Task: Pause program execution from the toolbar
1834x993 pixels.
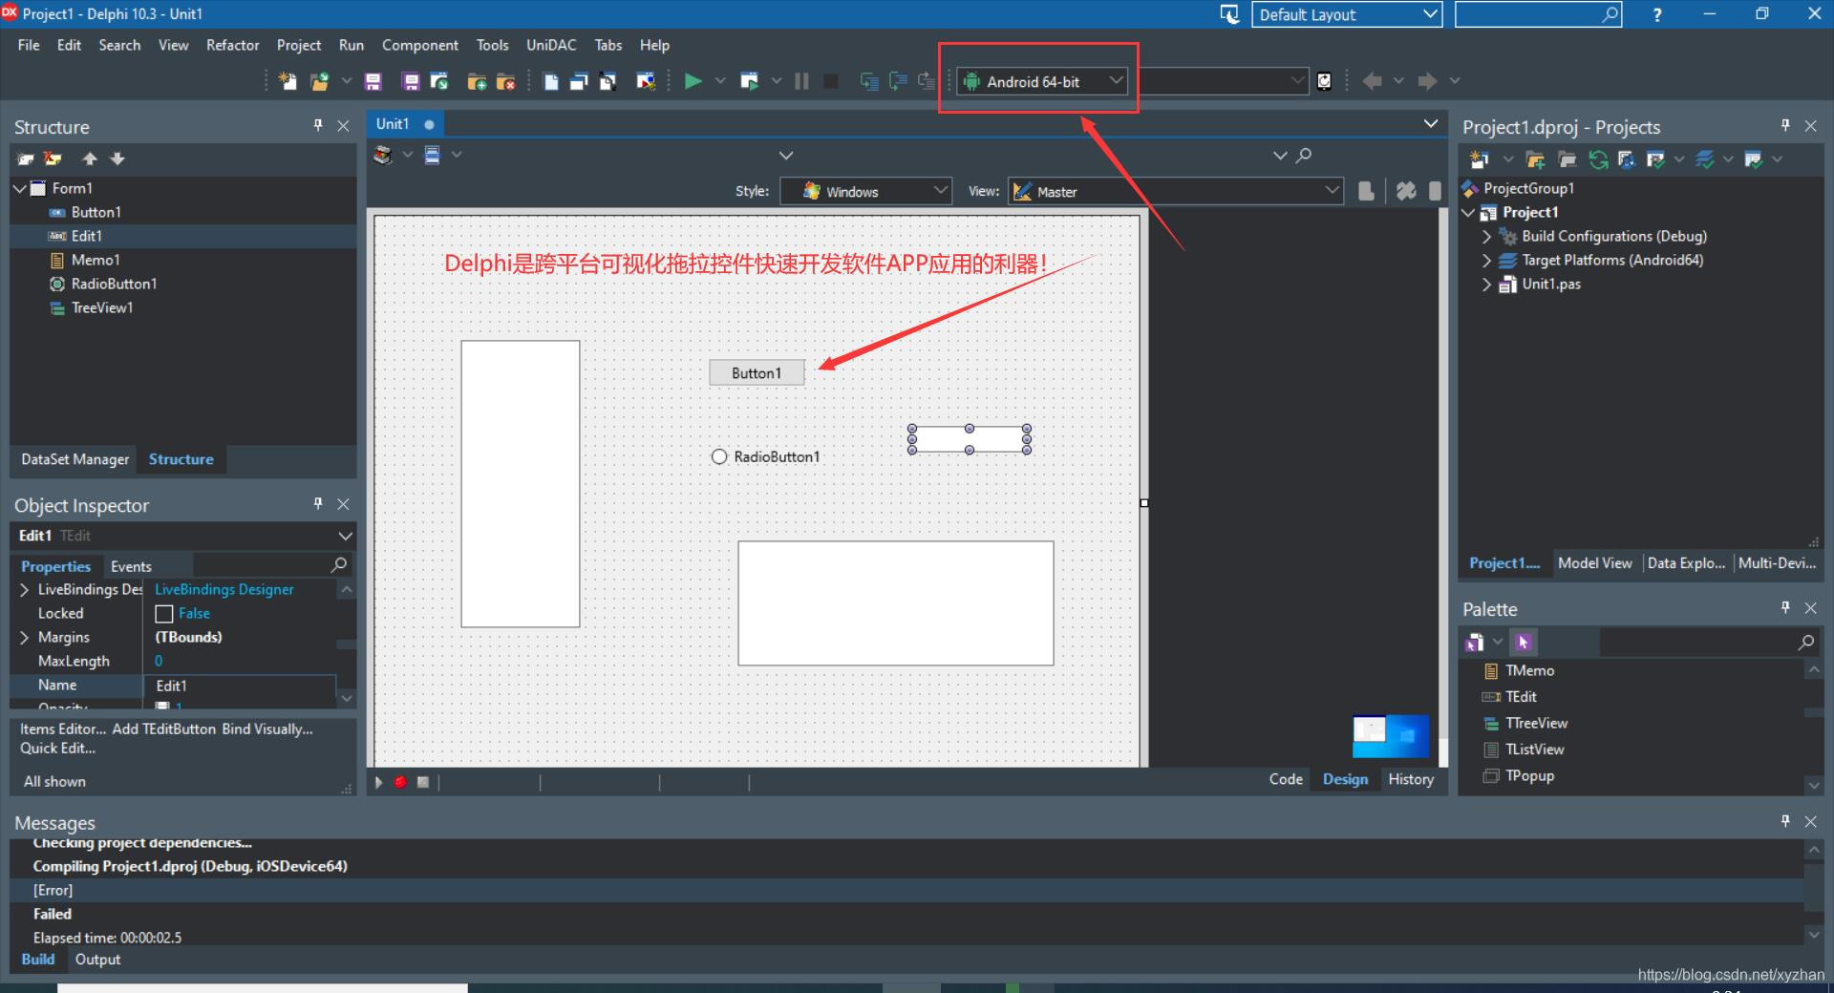Action: coord(802,81)
